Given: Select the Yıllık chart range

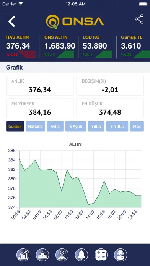Looking at the screenshot, I should click(96, 127).
